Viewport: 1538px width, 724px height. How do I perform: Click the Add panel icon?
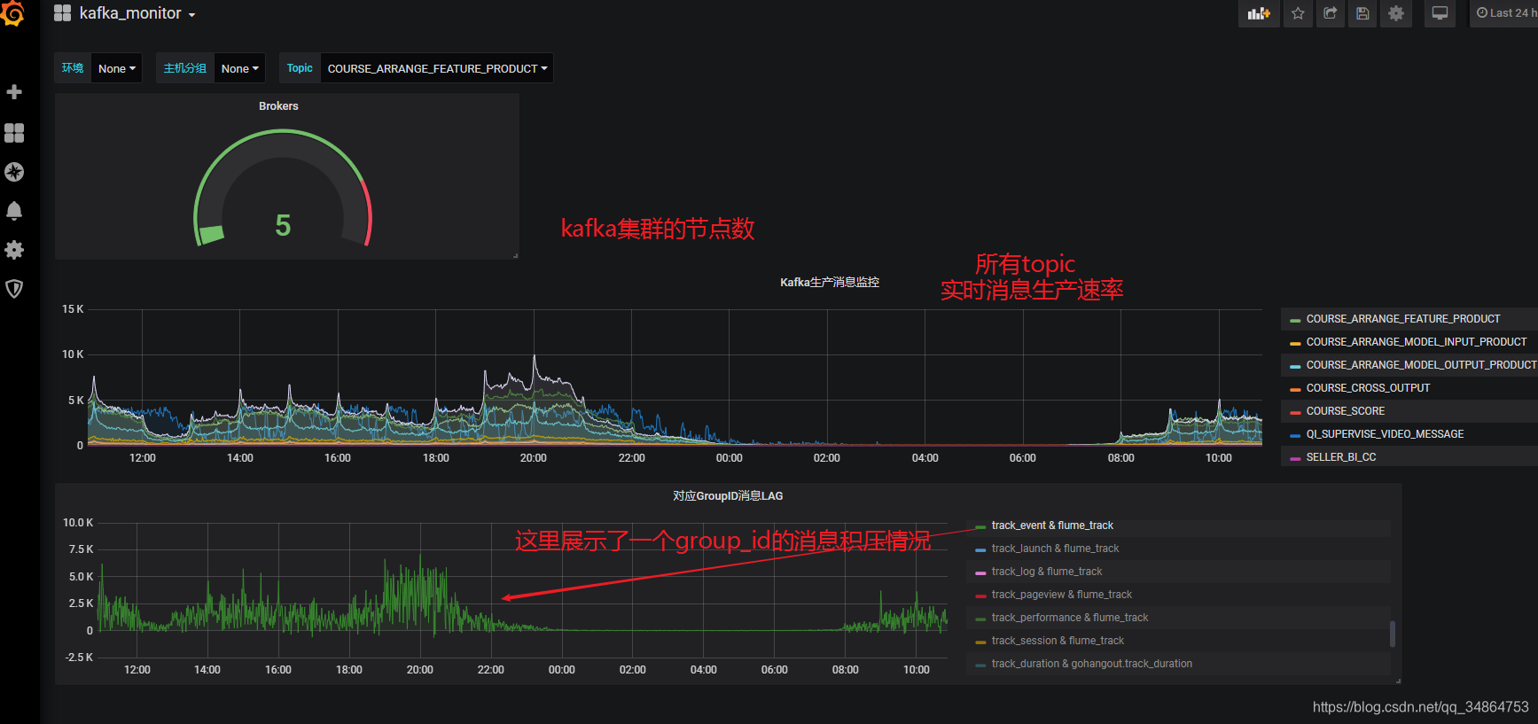[1259, 13]
